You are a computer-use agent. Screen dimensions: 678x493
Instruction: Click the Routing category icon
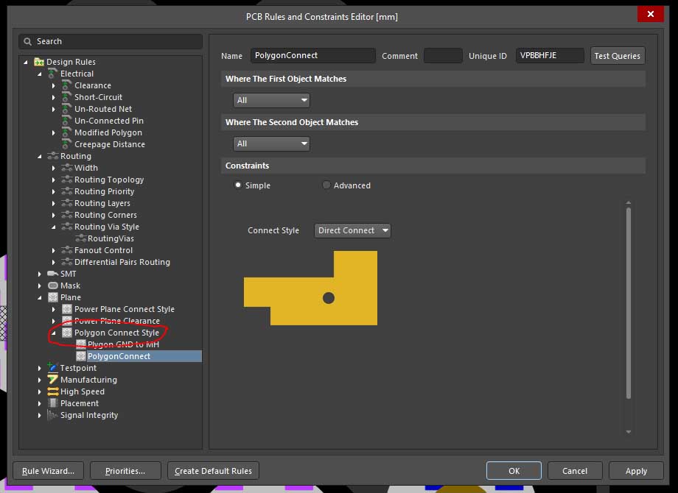[52, 156]
